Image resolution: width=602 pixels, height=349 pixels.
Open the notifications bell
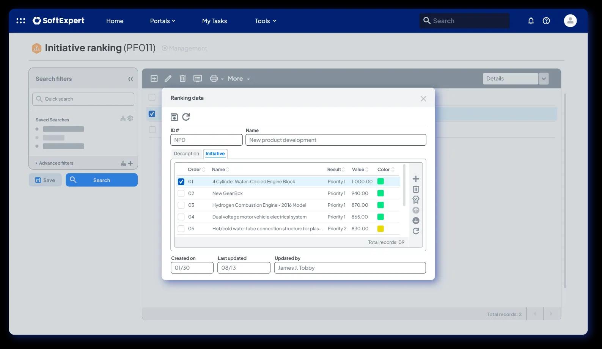pos(531,21)
